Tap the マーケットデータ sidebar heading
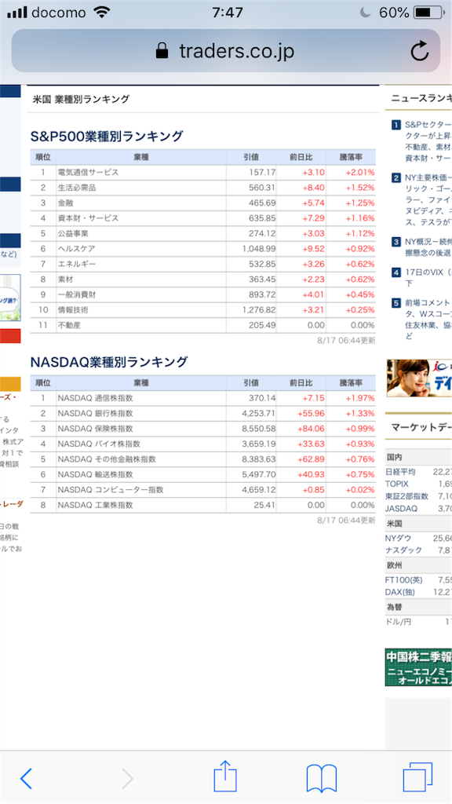452x804 pixels. click(421, 427)
